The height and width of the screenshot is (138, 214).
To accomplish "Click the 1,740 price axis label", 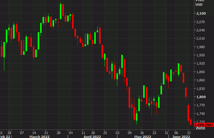I will (201, 114).
